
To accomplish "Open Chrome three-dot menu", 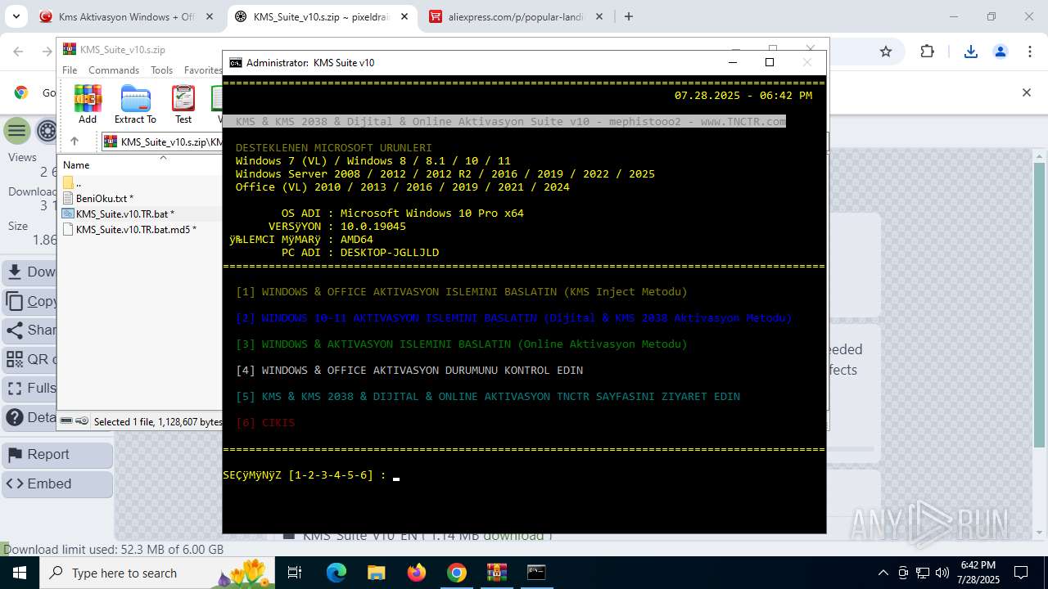I will point(1029,52).
